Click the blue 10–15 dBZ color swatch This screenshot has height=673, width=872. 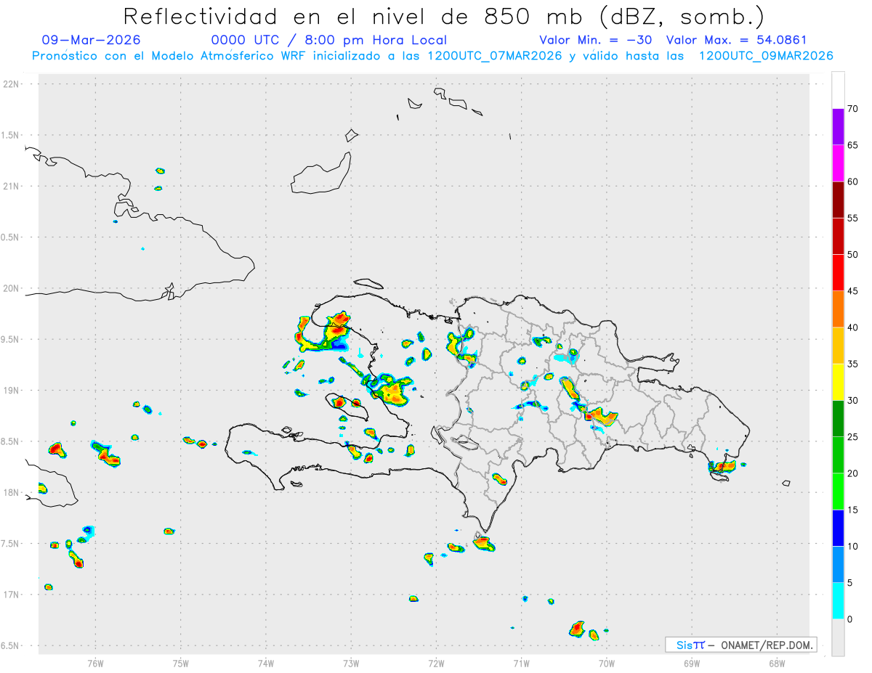[x=838, y=528]
